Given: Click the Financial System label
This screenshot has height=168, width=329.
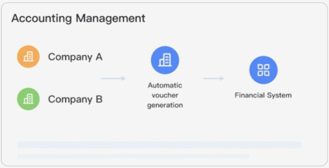Looking at the screenshot, I should 263,95.
